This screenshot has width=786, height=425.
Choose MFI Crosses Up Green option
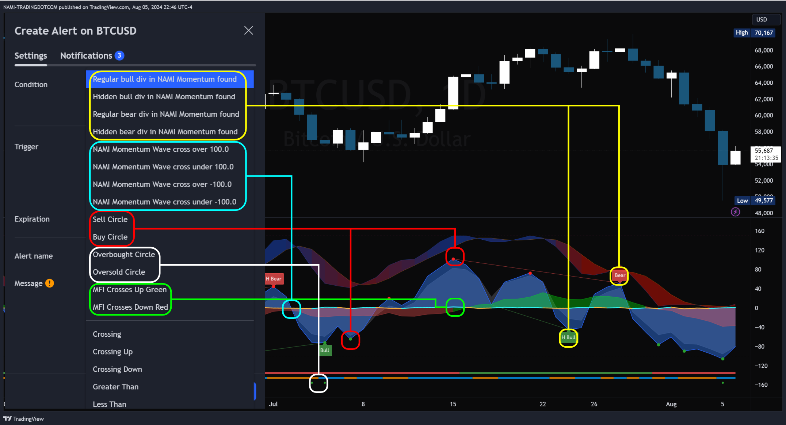point(129,290)
